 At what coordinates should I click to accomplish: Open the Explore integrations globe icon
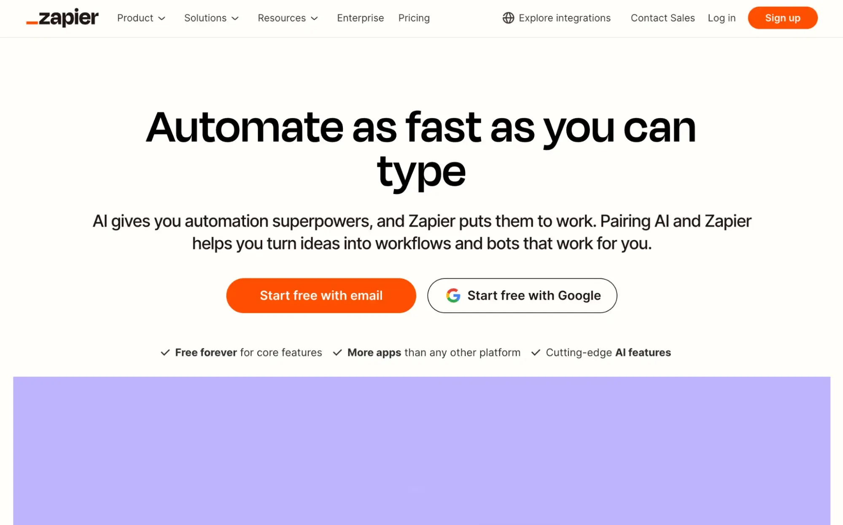coord(508,18)
